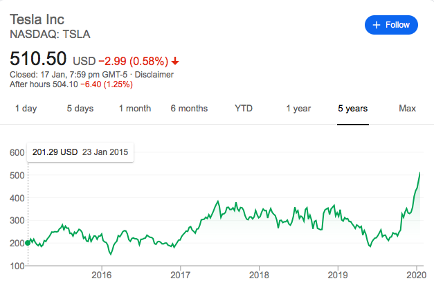Show the Max range chart
Screen dimensions: 434x290
tap(407, 108)
